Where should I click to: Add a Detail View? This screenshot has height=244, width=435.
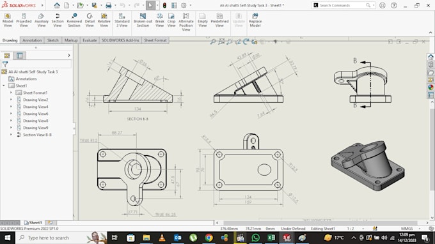click(90, 20)
